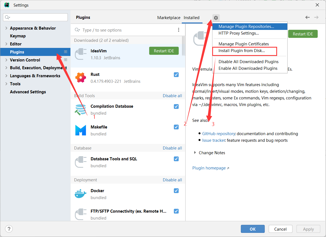Image resolution: width=326 pixels, height=237 pixels.
Task: Open plugin search options three-dot menu
Action: [x=178, y=30]
